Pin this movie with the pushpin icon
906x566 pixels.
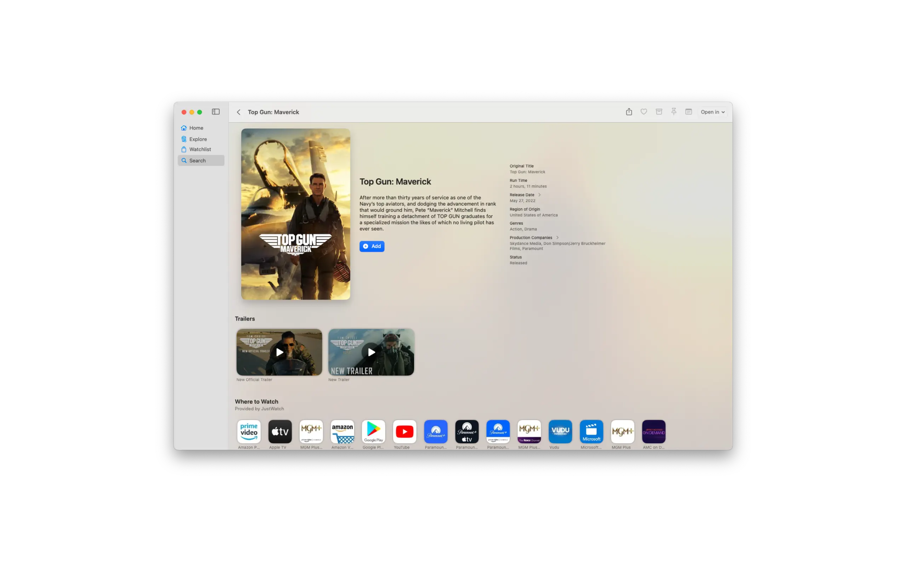tap(673, 112)
